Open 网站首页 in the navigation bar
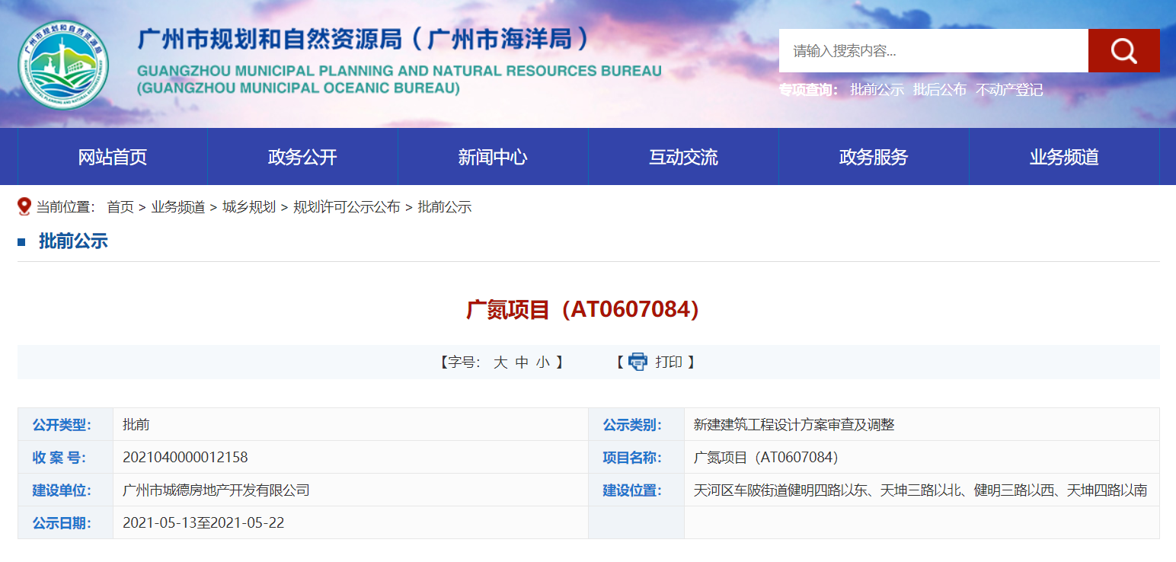Image resolution: width=1176 pixels, height=562 pixels. 113,157
